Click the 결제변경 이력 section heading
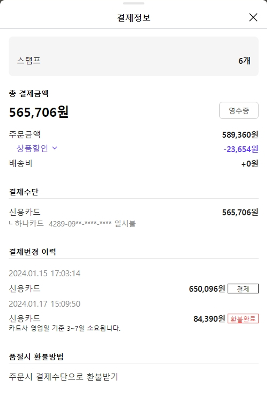Screen dimensions: 267x418 click(x=32, y=252)
